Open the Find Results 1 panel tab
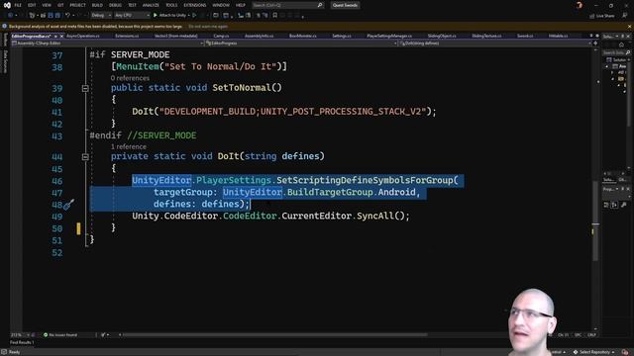Screen dimensions: 634x356 click(x=22, y=343)
